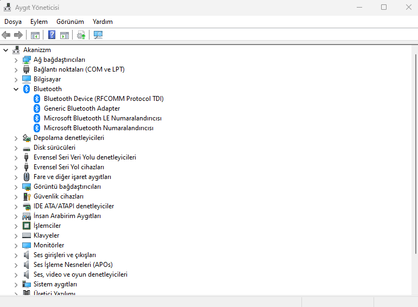The height and width of the screenshot is (307, 418).
Task: Click the İşlemciler processor chip icon
Action: (x=27, y=226)
